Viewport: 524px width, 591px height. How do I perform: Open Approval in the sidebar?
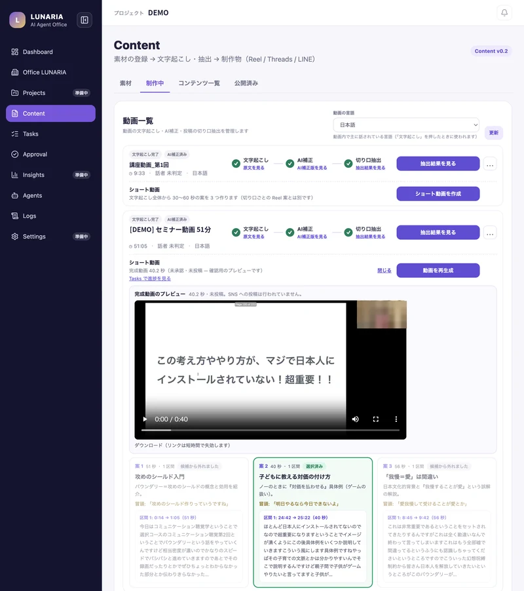[x=50, y=155]
